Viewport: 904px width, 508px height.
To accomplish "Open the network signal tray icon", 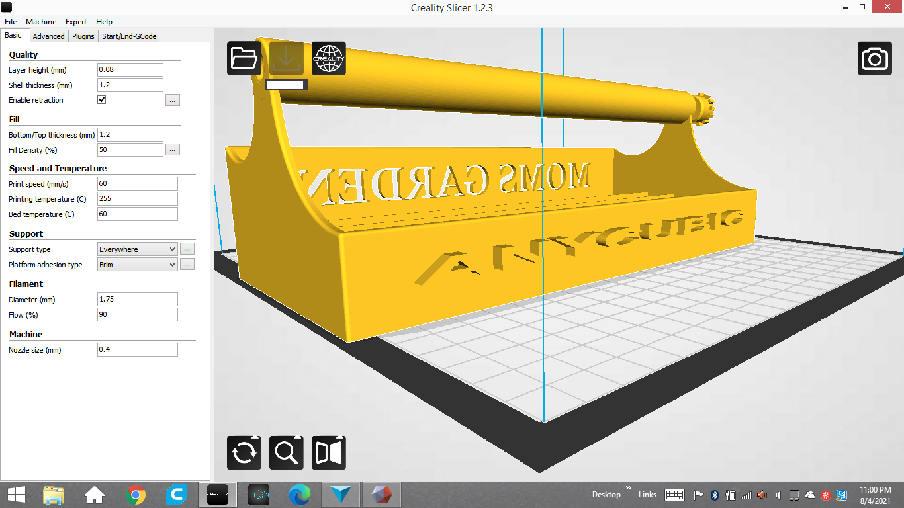I will pos(746,495).
